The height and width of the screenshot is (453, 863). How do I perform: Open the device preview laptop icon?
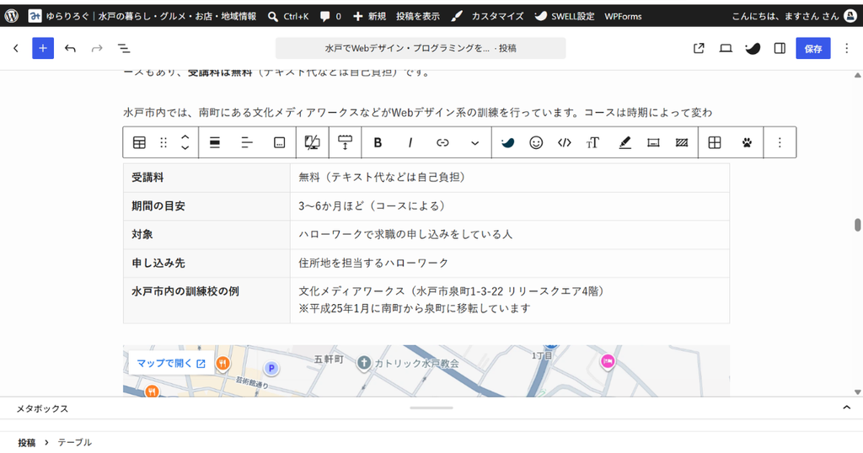tap(726, 48)
